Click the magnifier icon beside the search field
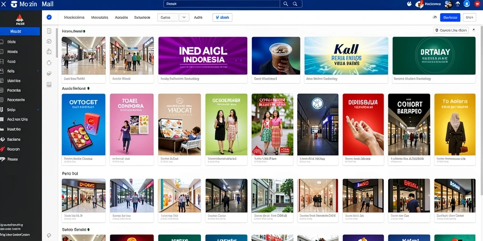The width and height of the screenshot is (483, 241). coord(285,4)
